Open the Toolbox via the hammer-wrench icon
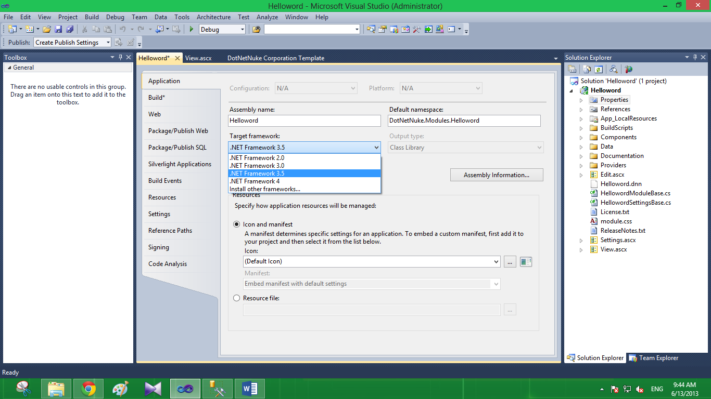 point(416,29)
